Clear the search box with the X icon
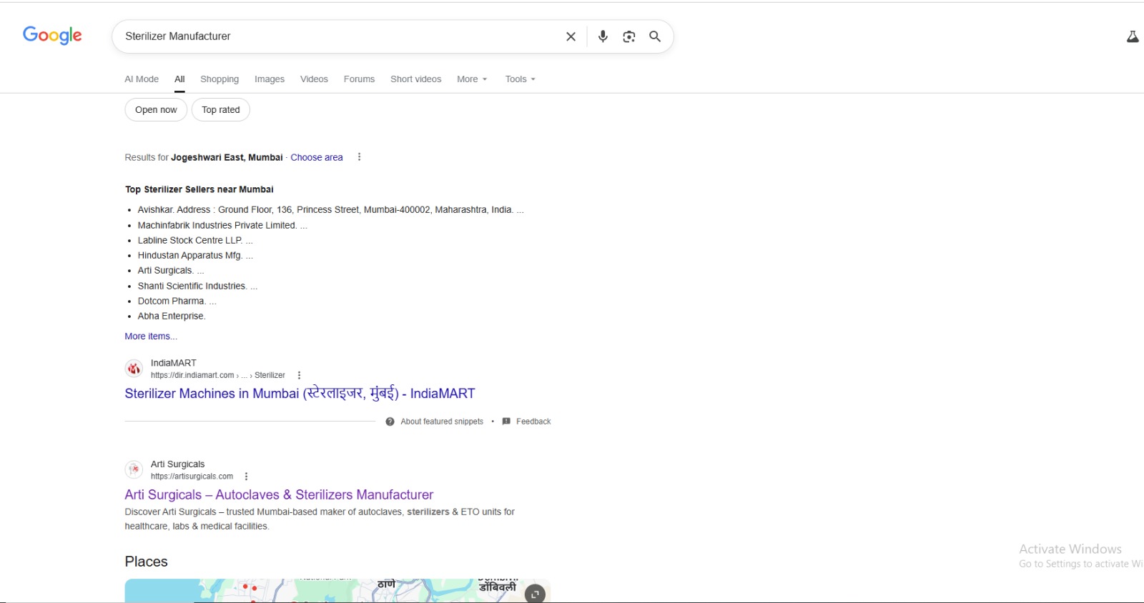The height and width of the screenshot is (603, 1144). point(571,36)
